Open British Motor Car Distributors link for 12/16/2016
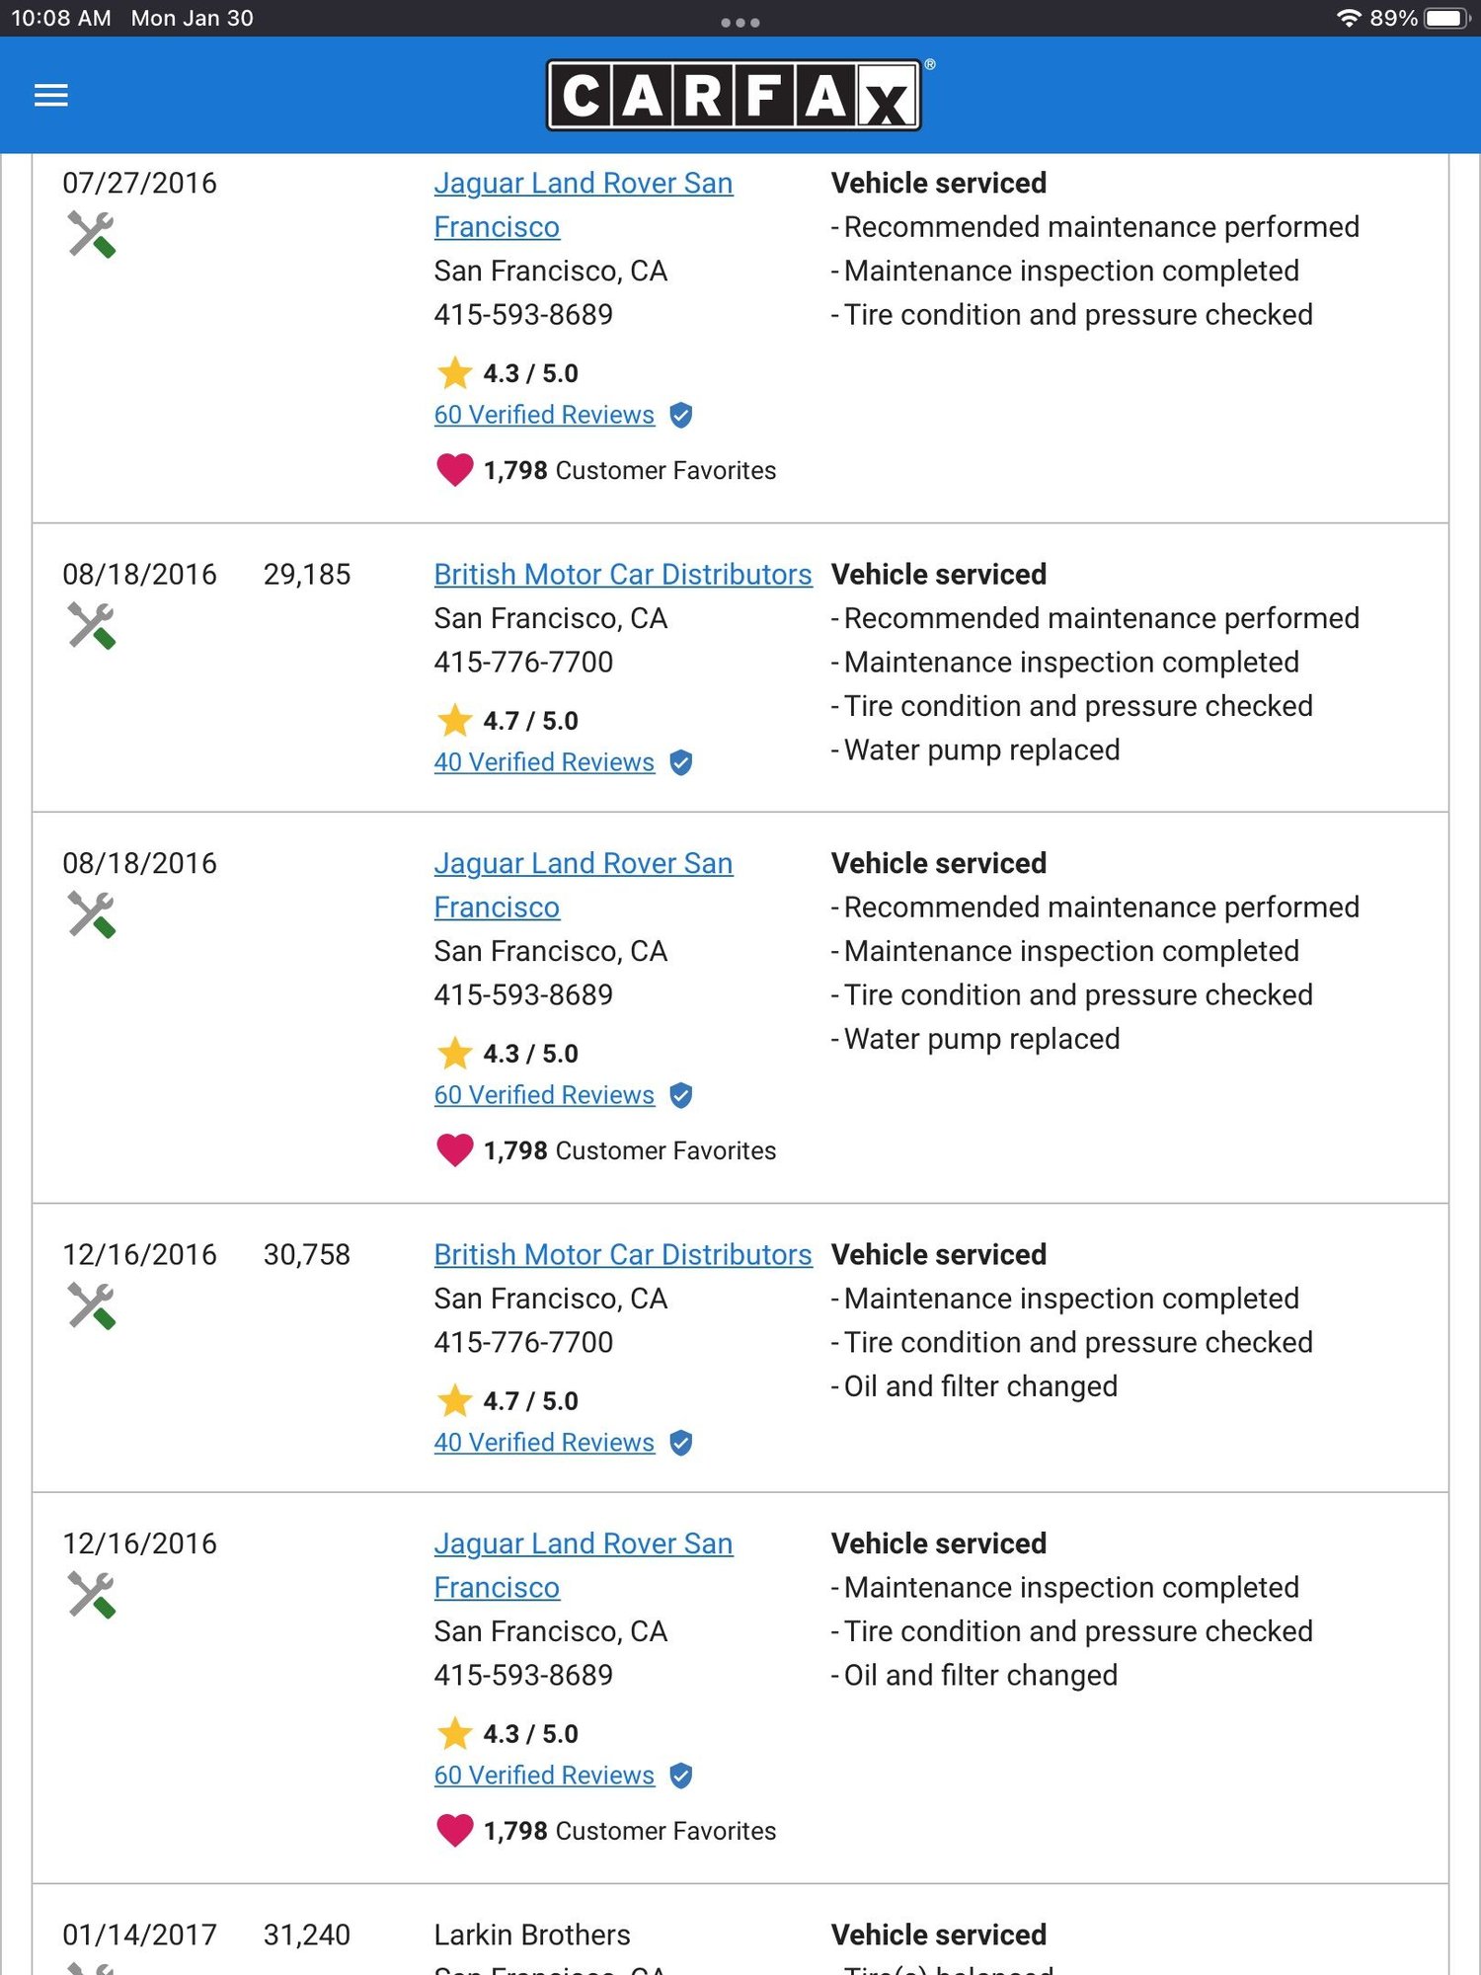Screen dimensions: 1481x1975 pos(623,1255)
